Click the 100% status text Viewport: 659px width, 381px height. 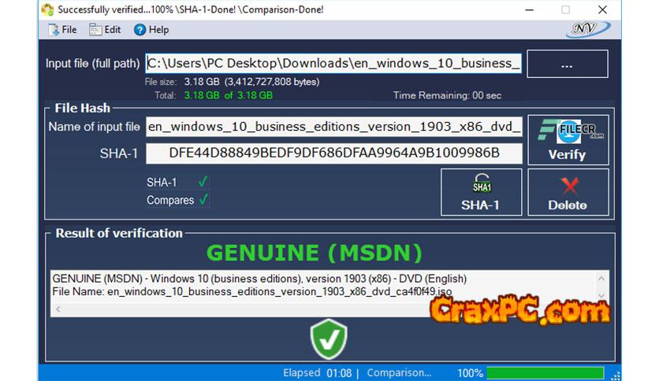(470, 372)
